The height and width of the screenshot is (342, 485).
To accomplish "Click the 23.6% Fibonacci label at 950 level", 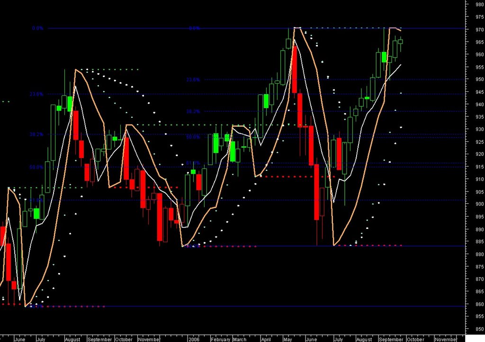I will 193,80.
